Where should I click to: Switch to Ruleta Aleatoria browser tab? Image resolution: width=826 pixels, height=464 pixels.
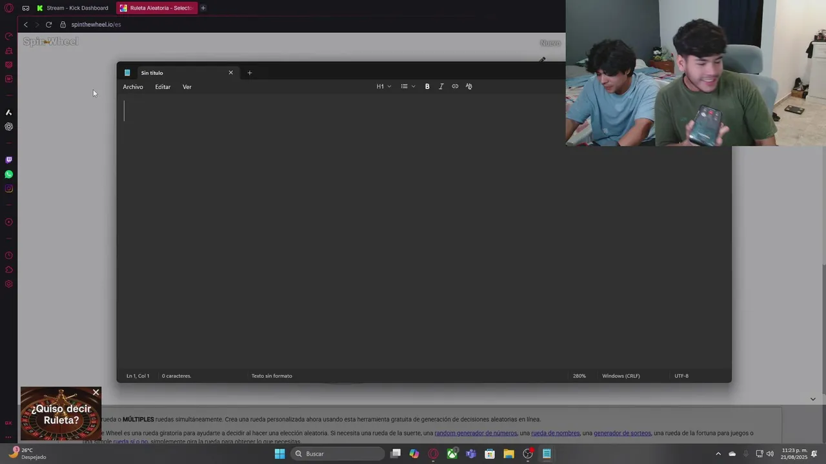[x=156, y=8]
